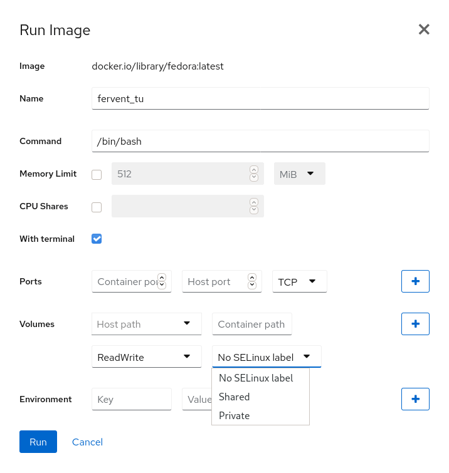Focus the environment Key field
Viewport: 449px width, 473px height.
tap(131, 399)
